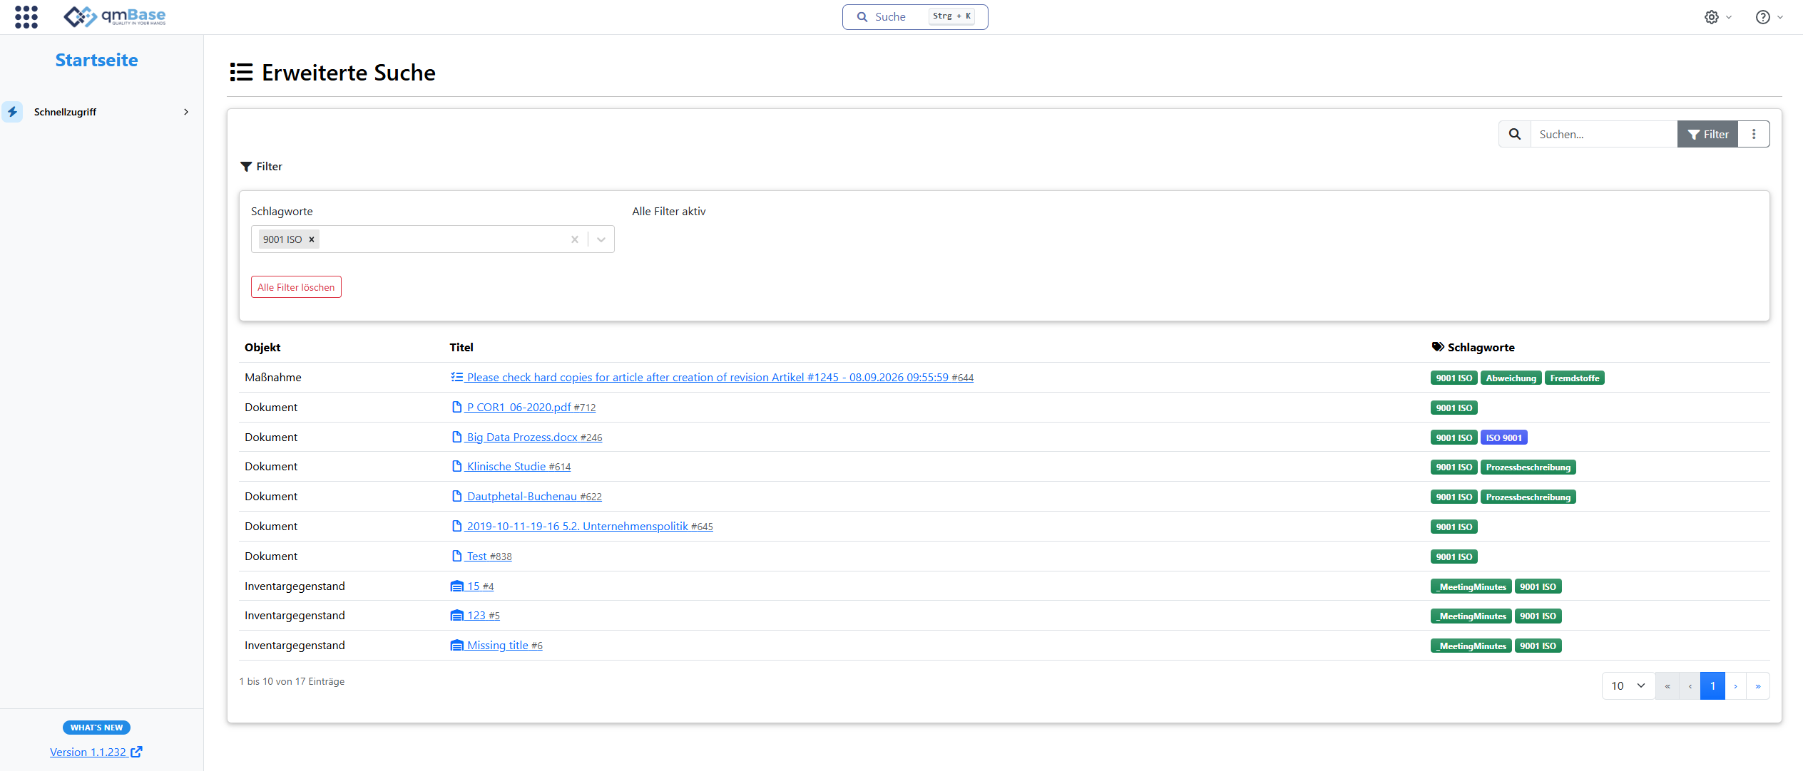Expand the Schnellzugriff sidebar entry

point(186,112)
